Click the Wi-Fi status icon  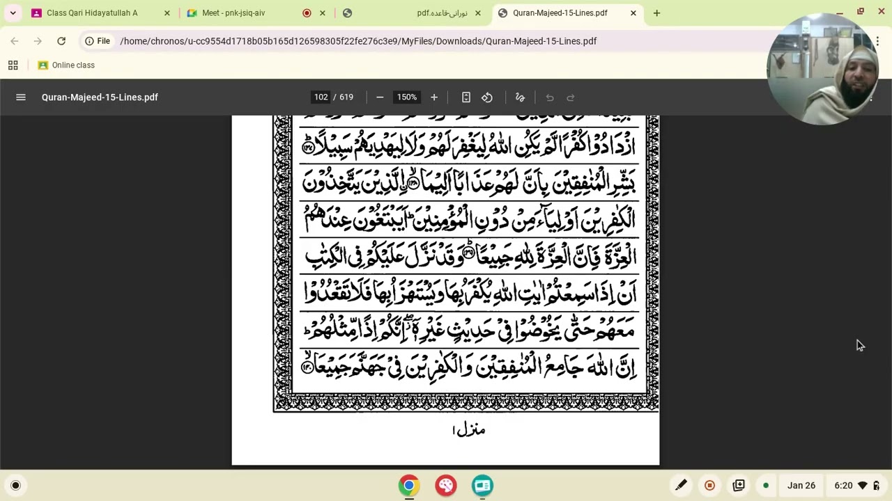coord(863,486)
